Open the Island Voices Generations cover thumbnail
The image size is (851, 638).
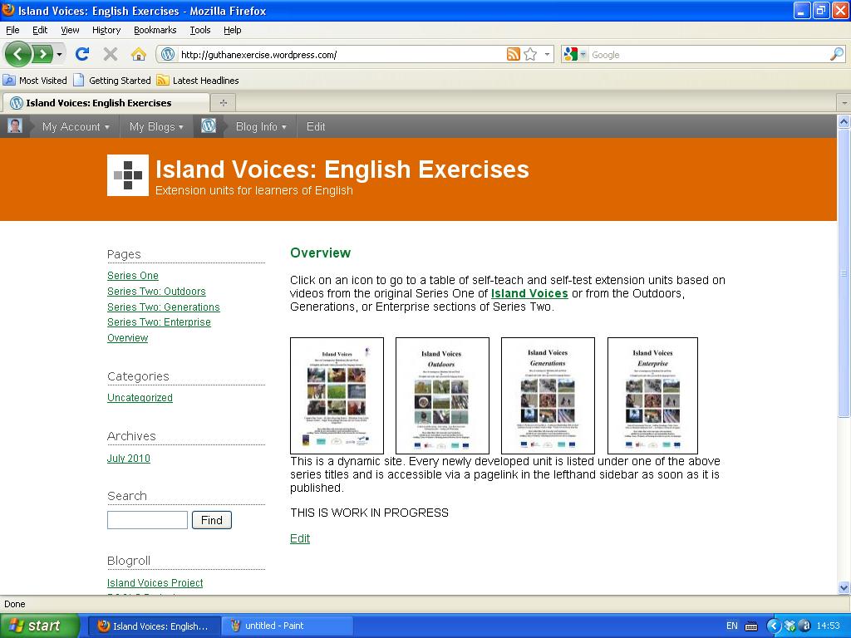(548, 395)
